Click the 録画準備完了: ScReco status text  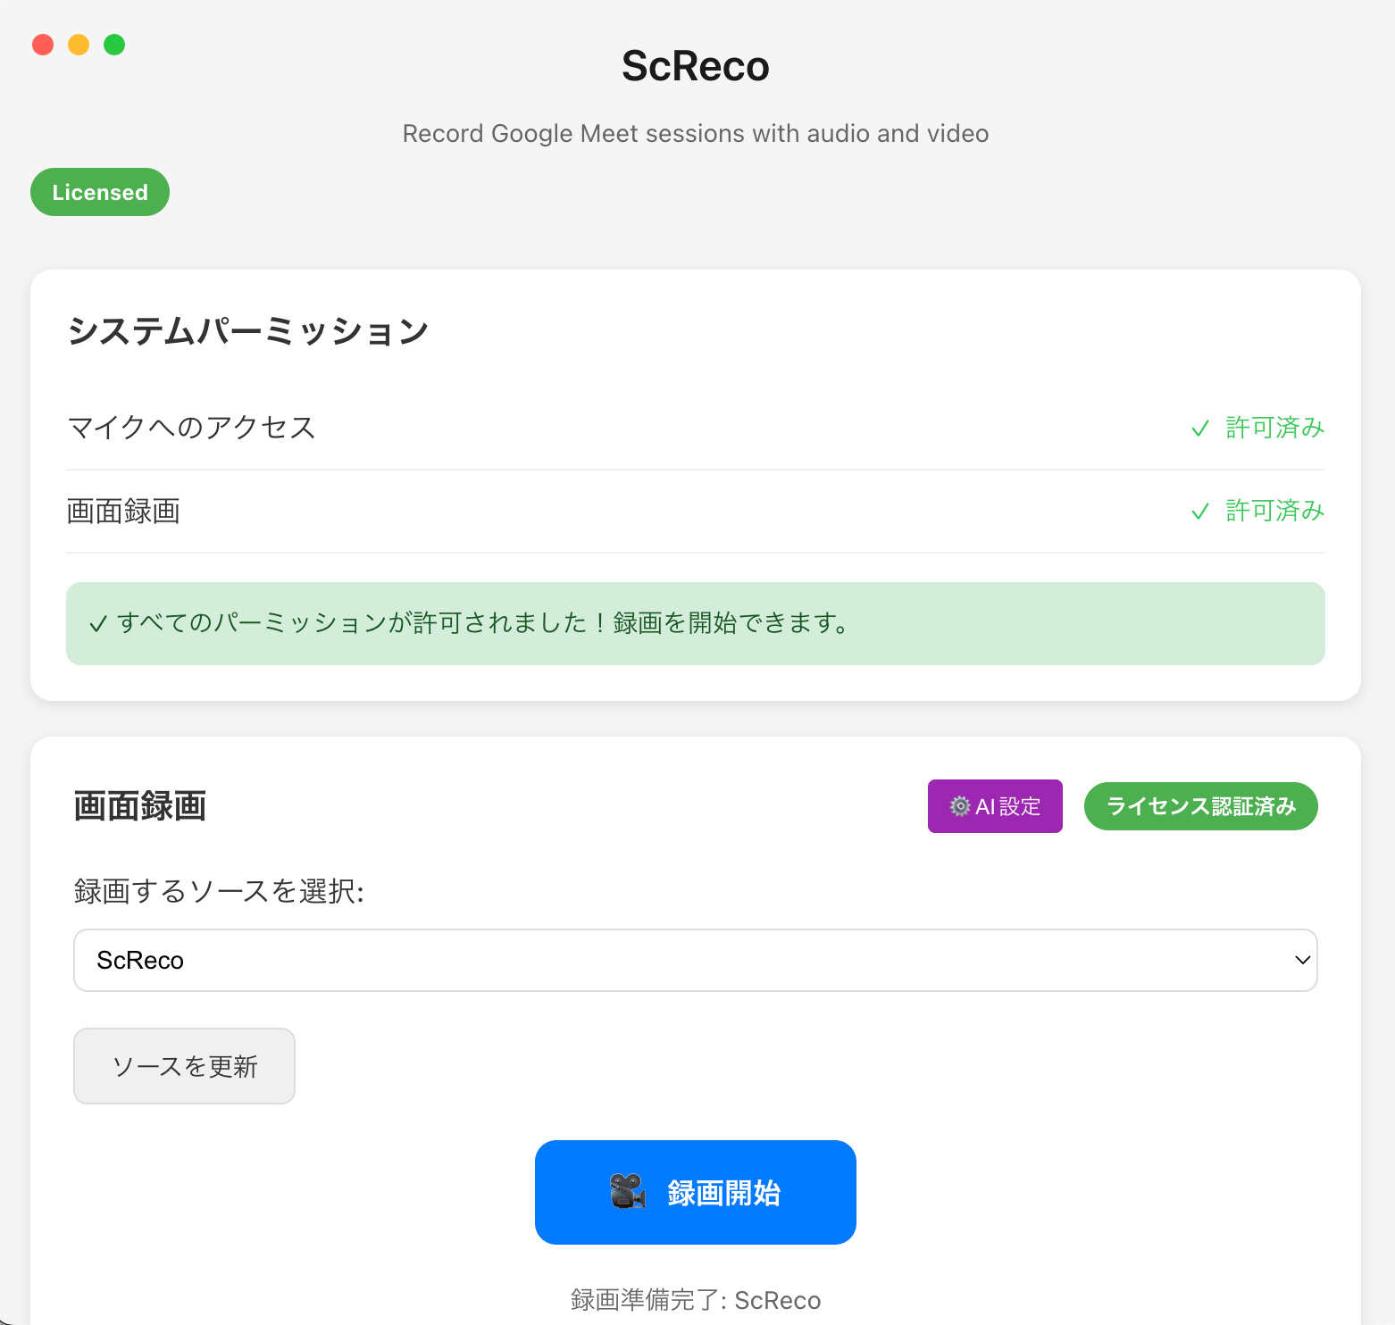pos(696,1300)
